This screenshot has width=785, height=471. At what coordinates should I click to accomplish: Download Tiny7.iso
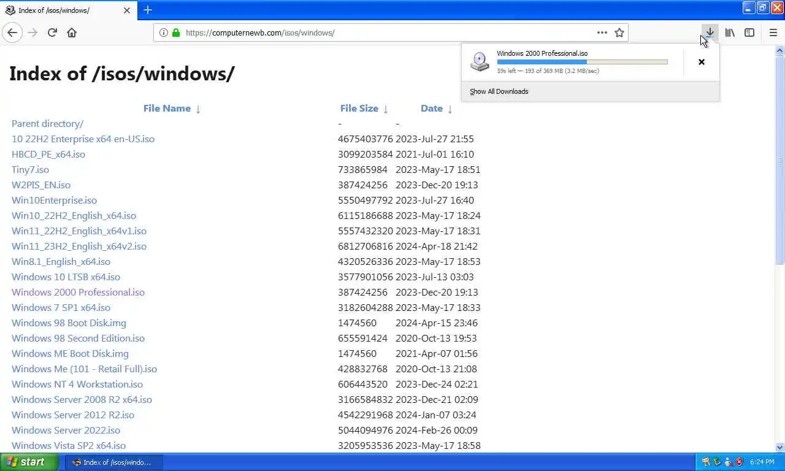[x=30, y=169]
